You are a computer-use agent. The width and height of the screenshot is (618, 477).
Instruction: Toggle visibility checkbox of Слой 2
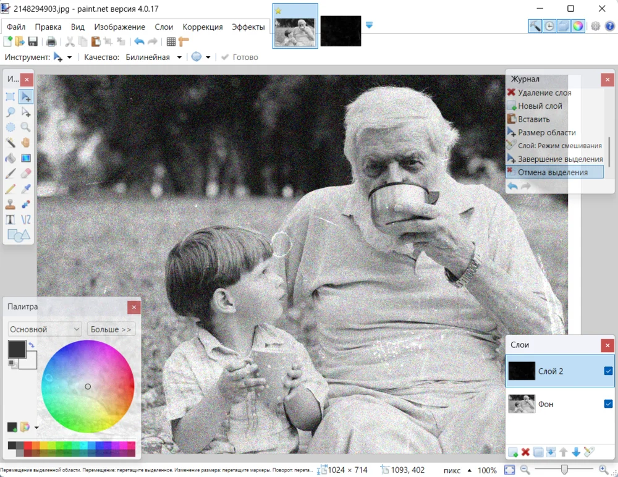click(x=608, y=371)
